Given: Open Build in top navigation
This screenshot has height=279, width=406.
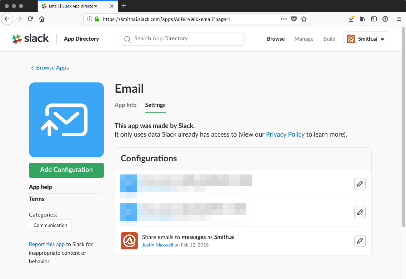Looking at the screenshot, I should pos(329,39).
